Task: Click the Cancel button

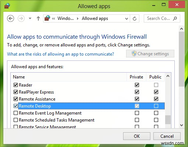Action: click(167, 136)
